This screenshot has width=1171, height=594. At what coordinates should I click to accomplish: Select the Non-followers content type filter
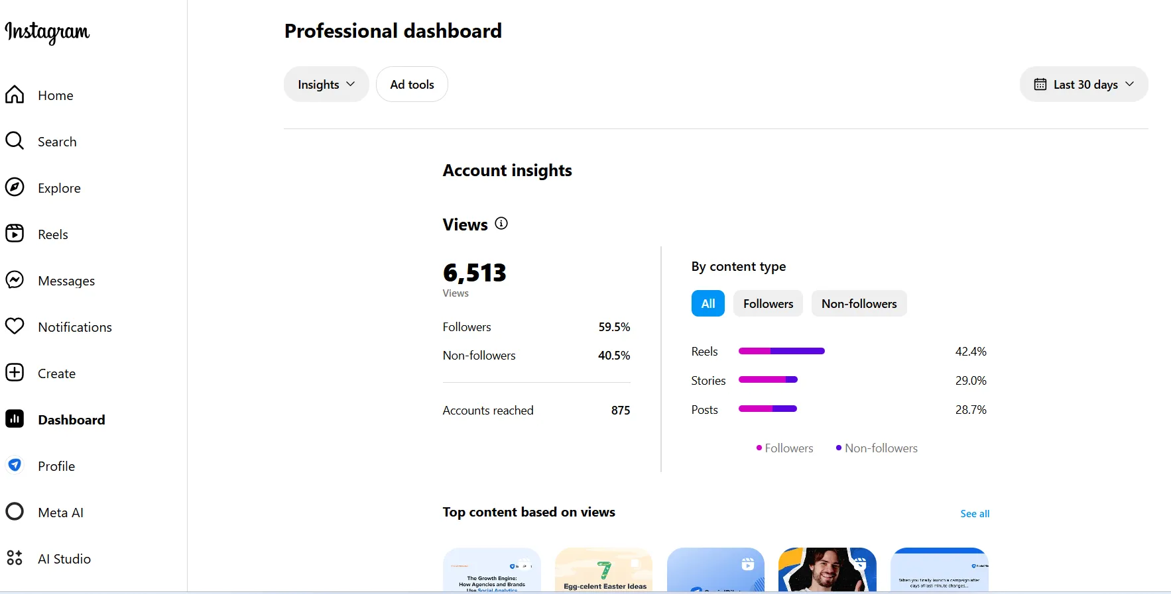click(859, 303)
